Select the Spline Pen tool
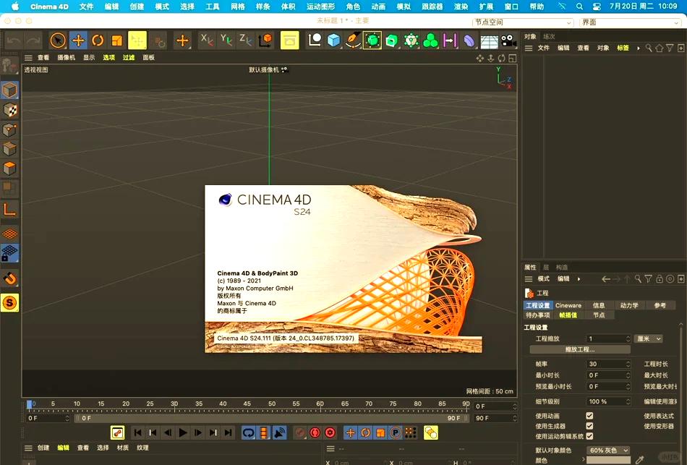 (x=353, y=40)
